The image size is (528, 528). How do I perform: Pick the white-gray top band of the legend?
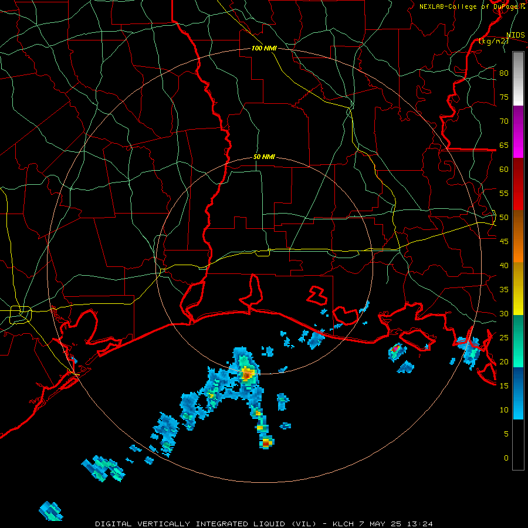518,79
